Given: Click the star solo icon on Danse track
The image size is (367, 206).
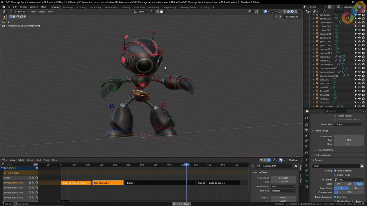Looking at the screenshot, I should (37, 178).
